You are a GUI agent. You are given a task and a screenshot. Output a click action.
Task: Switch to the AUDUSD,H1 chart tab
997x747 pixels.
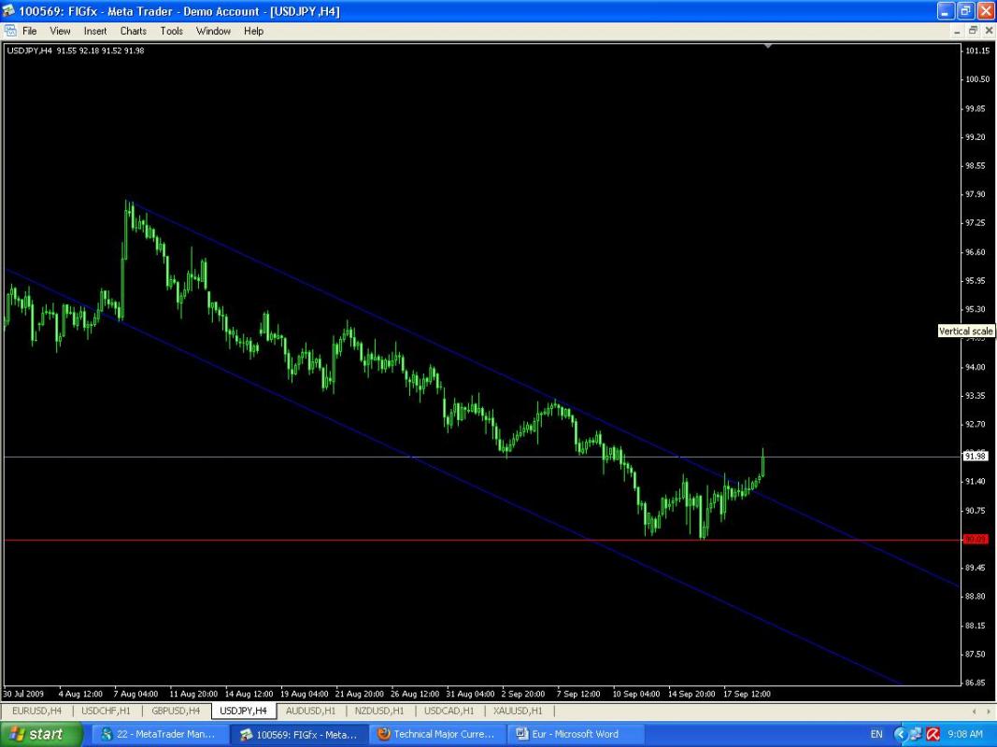[310, 711]
